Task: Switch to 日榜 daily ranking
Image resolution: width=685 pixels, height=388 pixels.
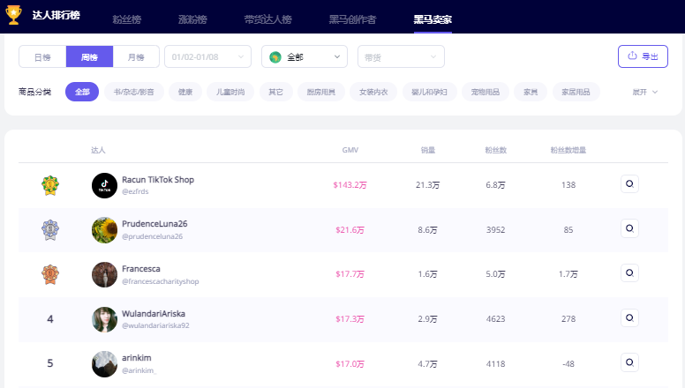Action: click(x=42, y=56)
